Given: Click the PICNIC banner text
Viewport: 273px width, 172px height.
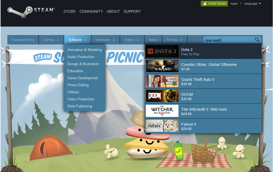Looking at the screenshot, I should point(125,58).
